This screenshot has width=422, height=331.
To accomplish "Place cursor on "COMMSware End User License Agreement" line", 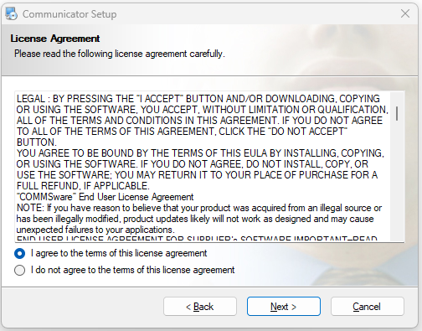I will 105,197.
